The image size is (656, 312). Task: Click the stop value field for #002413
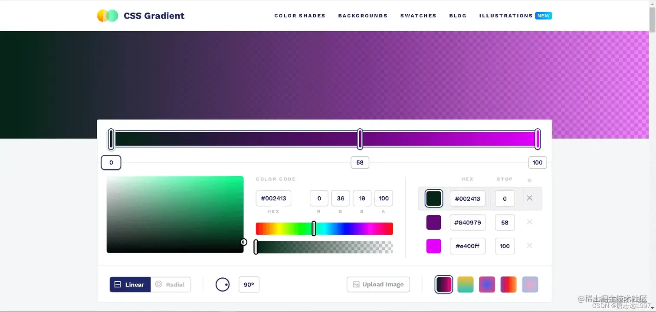pyautogui.click(x=505, y=198)
